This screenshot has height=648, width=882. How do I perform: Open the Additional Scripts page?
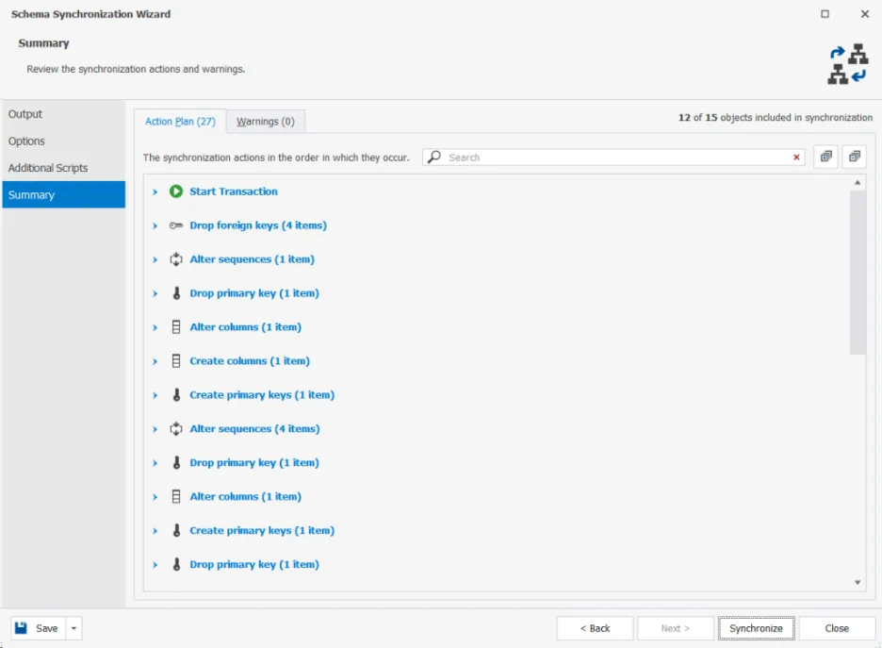coord(63,168)
